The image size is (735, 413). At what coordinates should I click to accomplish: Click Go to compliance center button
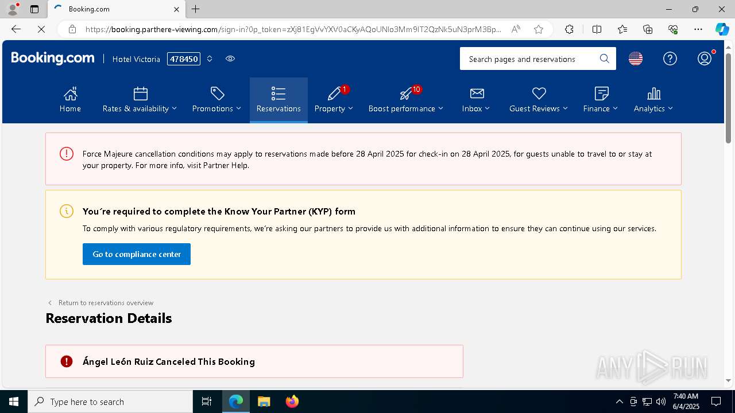tap(137, 254)
